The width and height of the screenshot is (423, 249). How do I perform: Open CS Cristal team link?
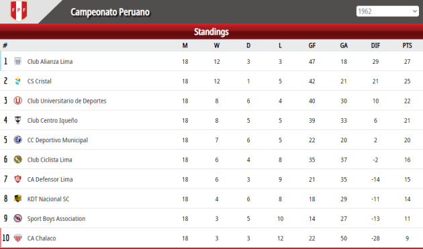40,81
